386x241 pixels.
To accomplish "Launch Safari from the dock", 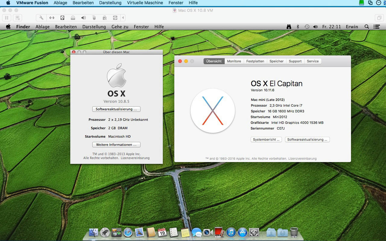I will tap(128, 232).
